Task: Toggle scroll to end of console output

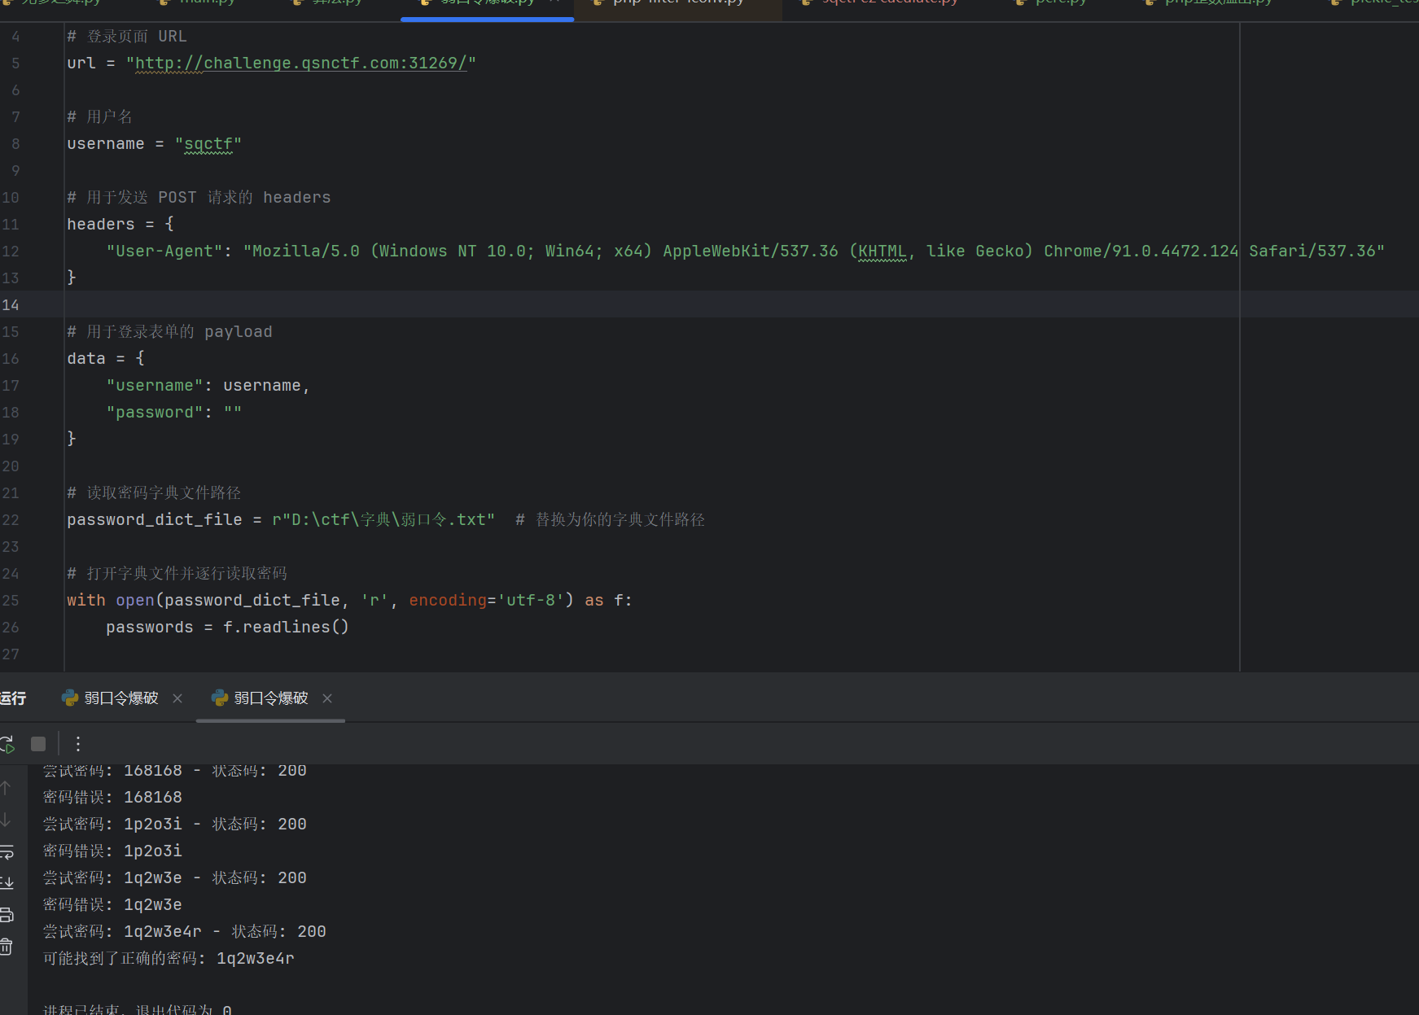Action: 7,883
